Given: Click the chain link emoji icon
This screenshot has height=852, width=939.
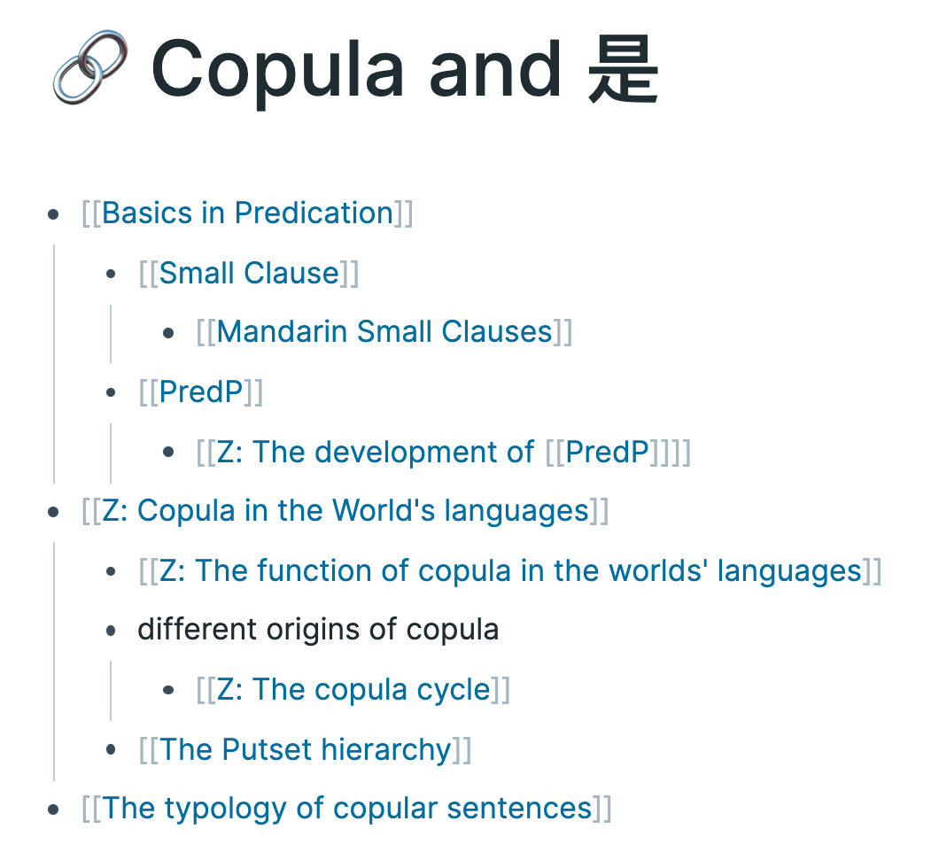Looking at the screenshot, I should point(89,67).
